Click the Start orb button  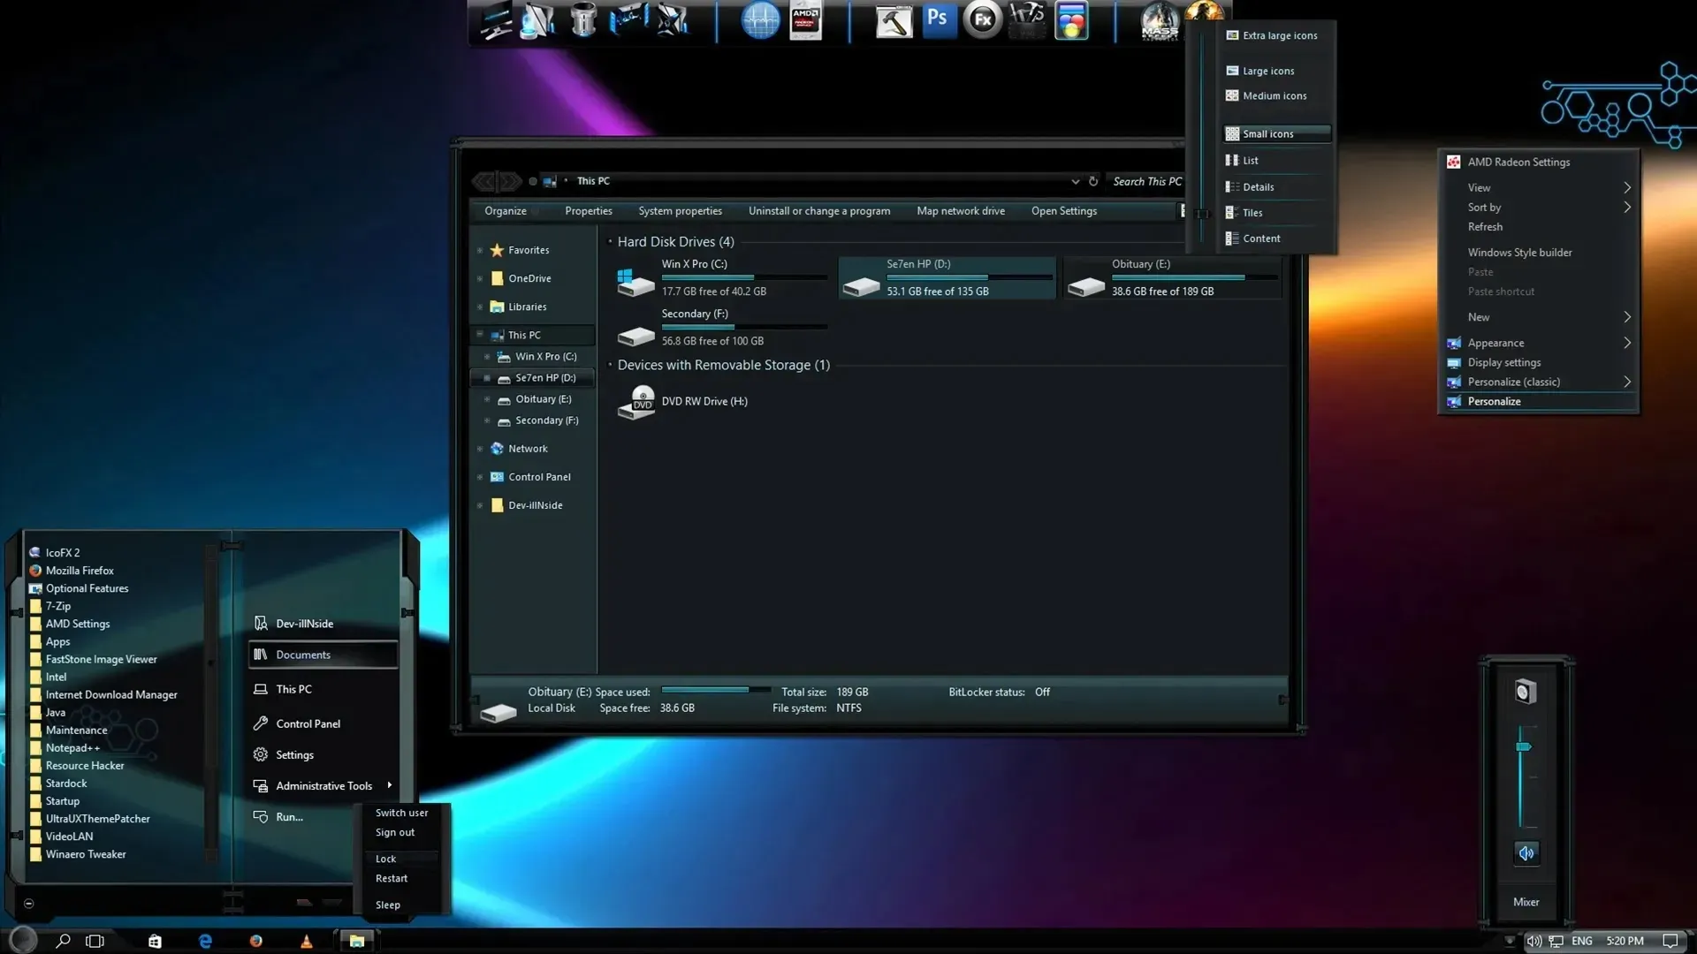coord(23,939)
